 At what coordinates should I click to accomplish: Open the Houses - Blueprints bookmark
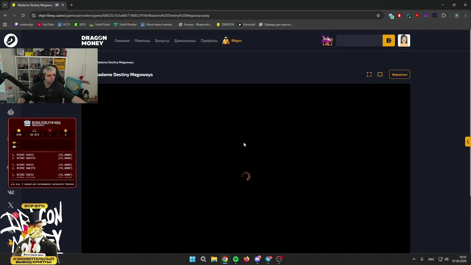click(195, 25)
